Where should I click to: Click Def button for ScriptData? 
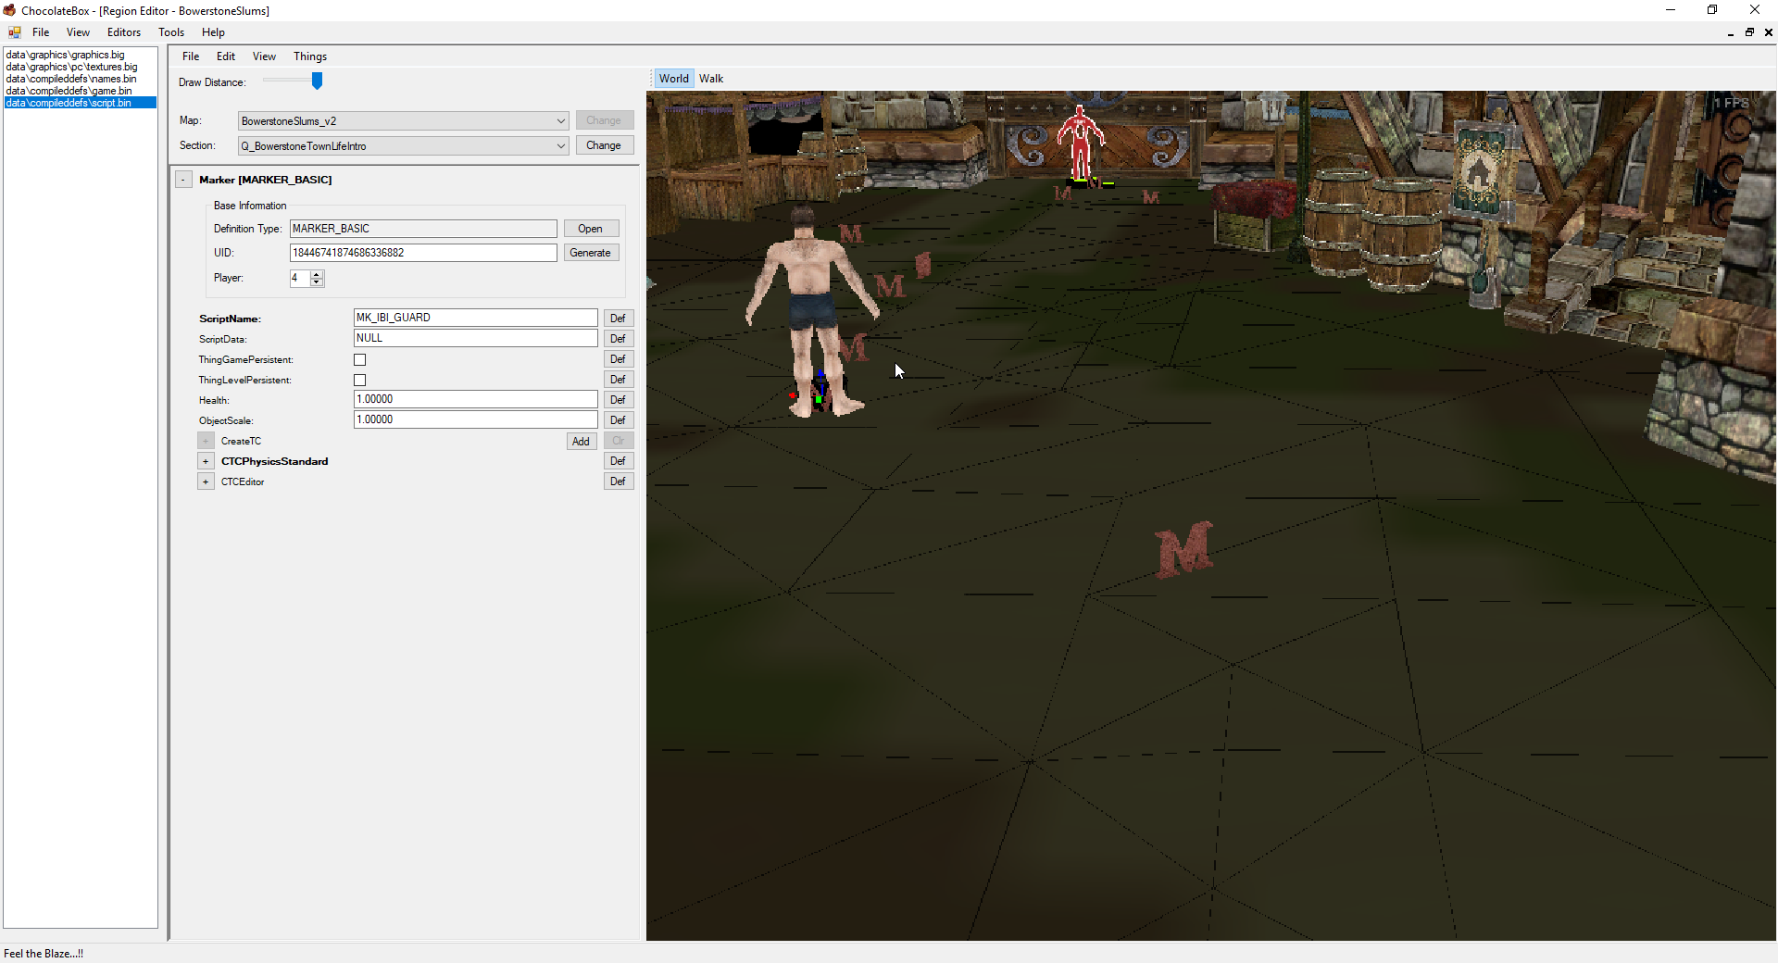(x=619, y=339)
